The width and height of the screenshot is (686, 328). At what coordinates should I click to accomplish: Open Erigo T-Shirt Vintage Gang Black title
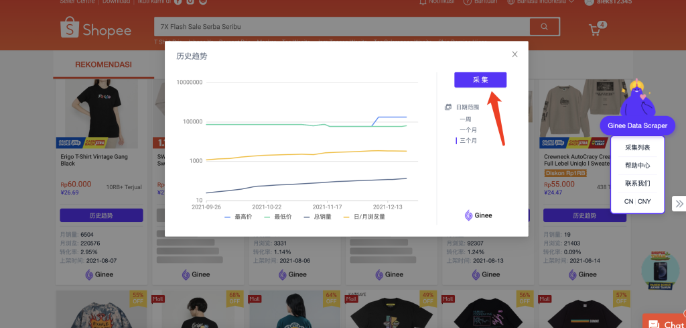click(94, 160)
